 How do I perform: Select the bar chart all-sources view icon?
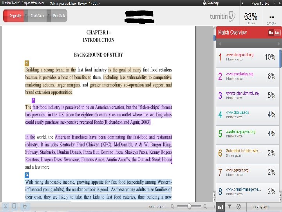coord(277,33)
